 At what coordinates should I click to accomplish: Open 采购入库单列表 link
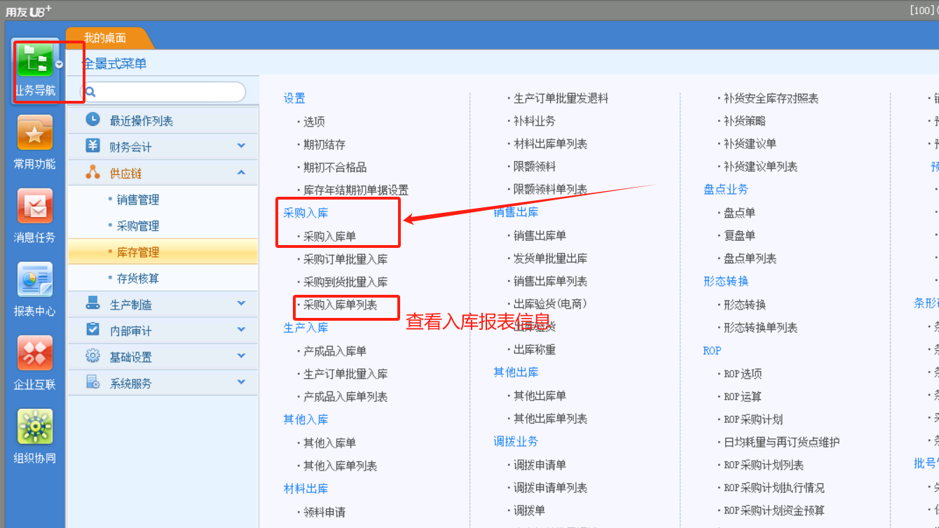pos(341,305)
